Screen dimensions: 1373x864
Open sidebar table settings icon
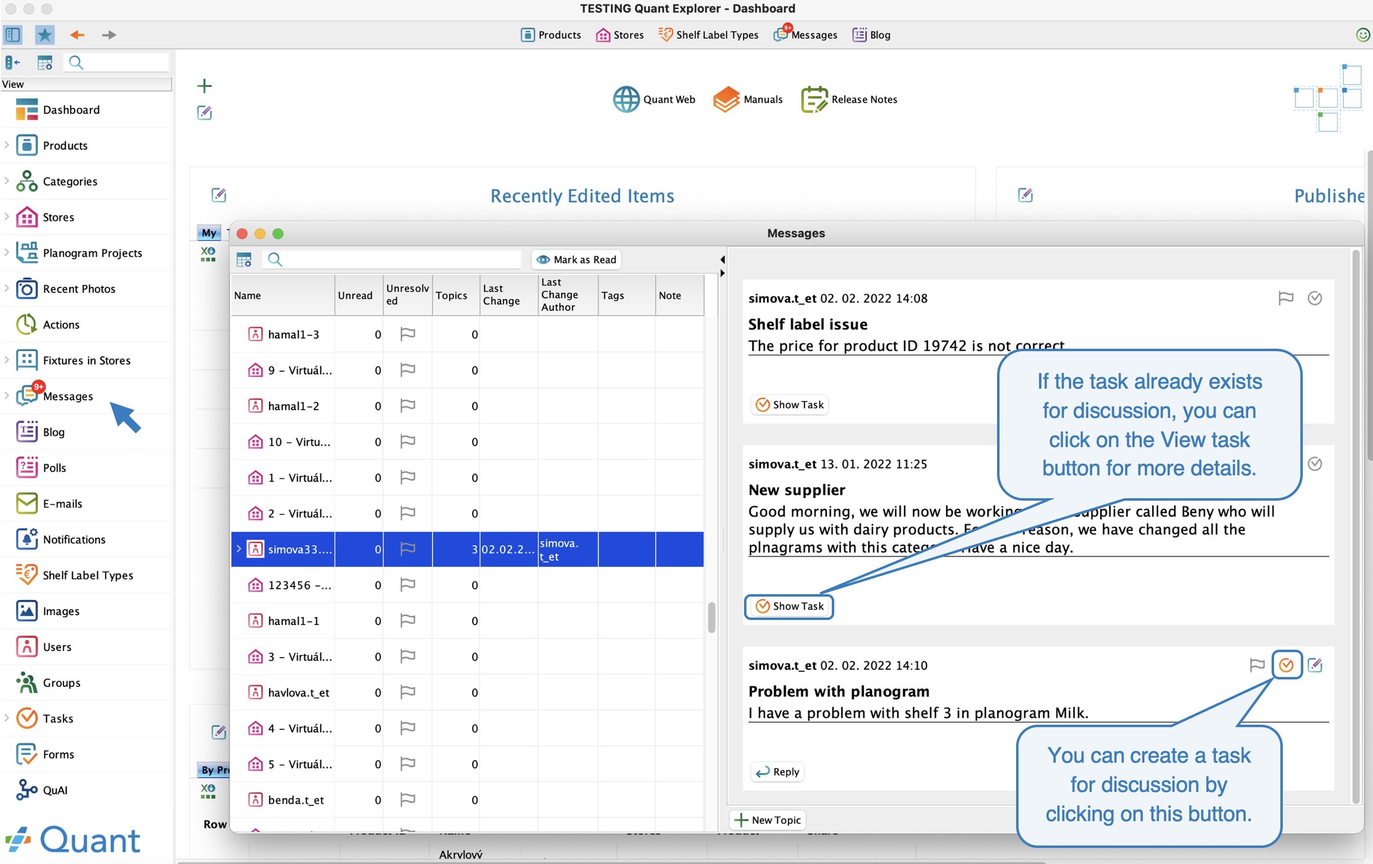[44, 62]
